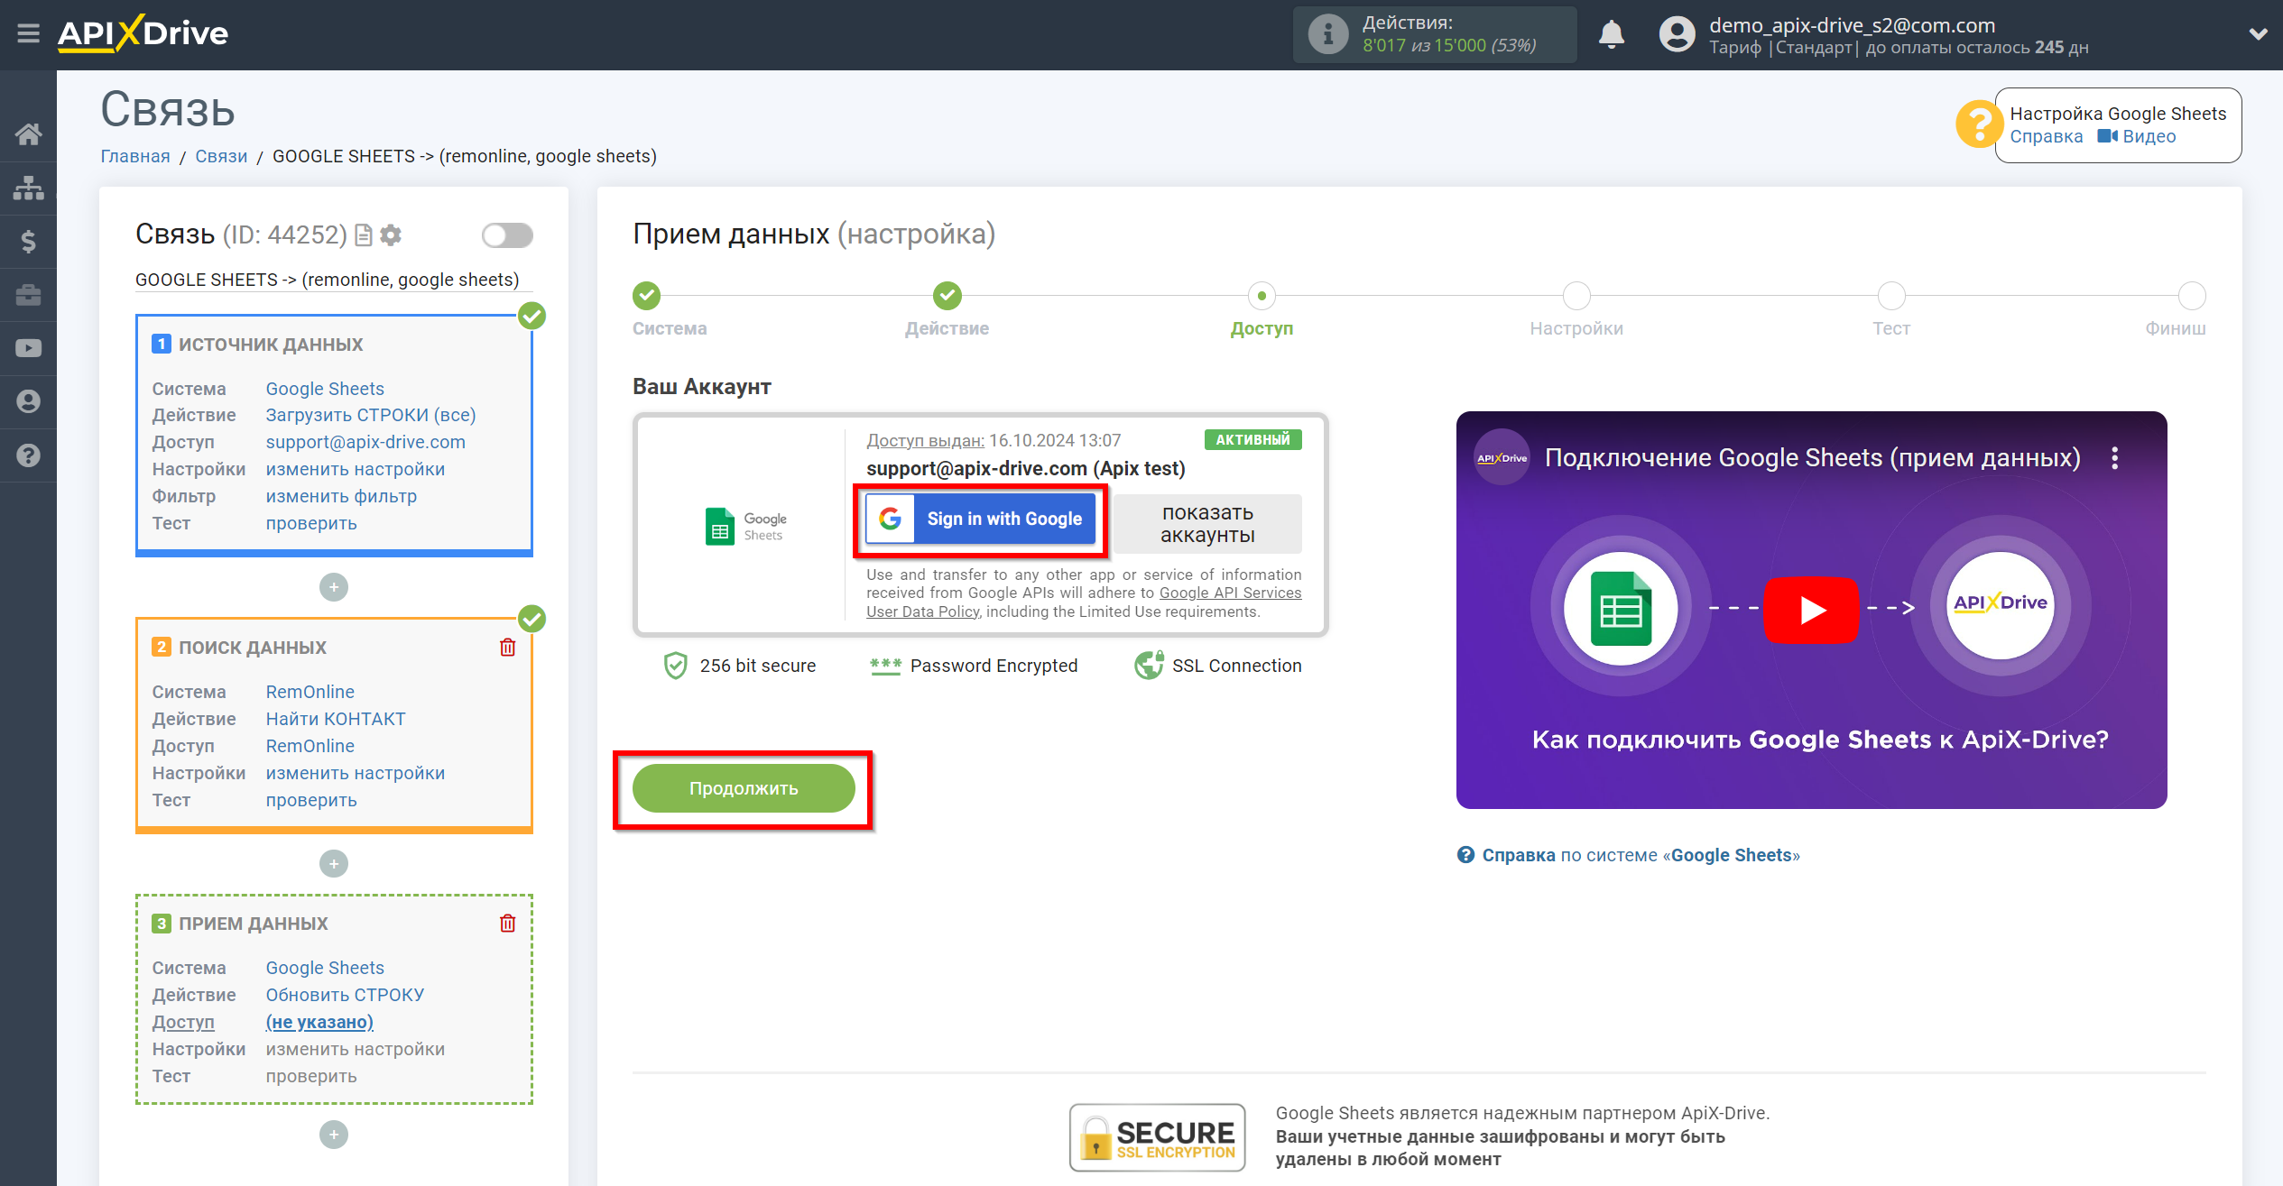
Task: Open the connections sitemap sidebar icon
Action: point(28,188)
